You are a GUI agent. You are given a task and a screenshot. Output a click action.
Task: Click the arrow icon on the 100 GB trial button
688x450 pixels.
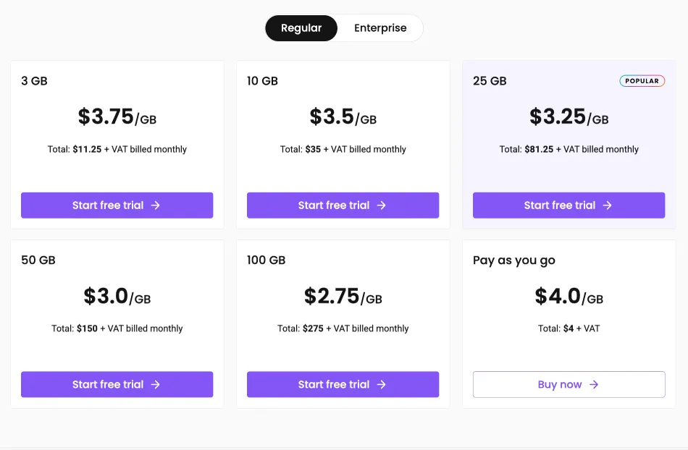coord(381,384)
